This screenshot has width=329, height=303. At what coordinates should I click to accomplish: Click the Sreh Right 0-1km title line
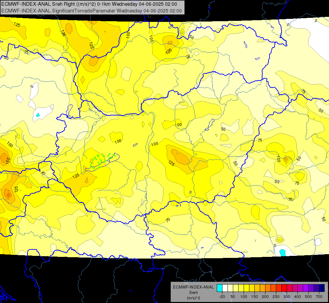coord(89,4)
